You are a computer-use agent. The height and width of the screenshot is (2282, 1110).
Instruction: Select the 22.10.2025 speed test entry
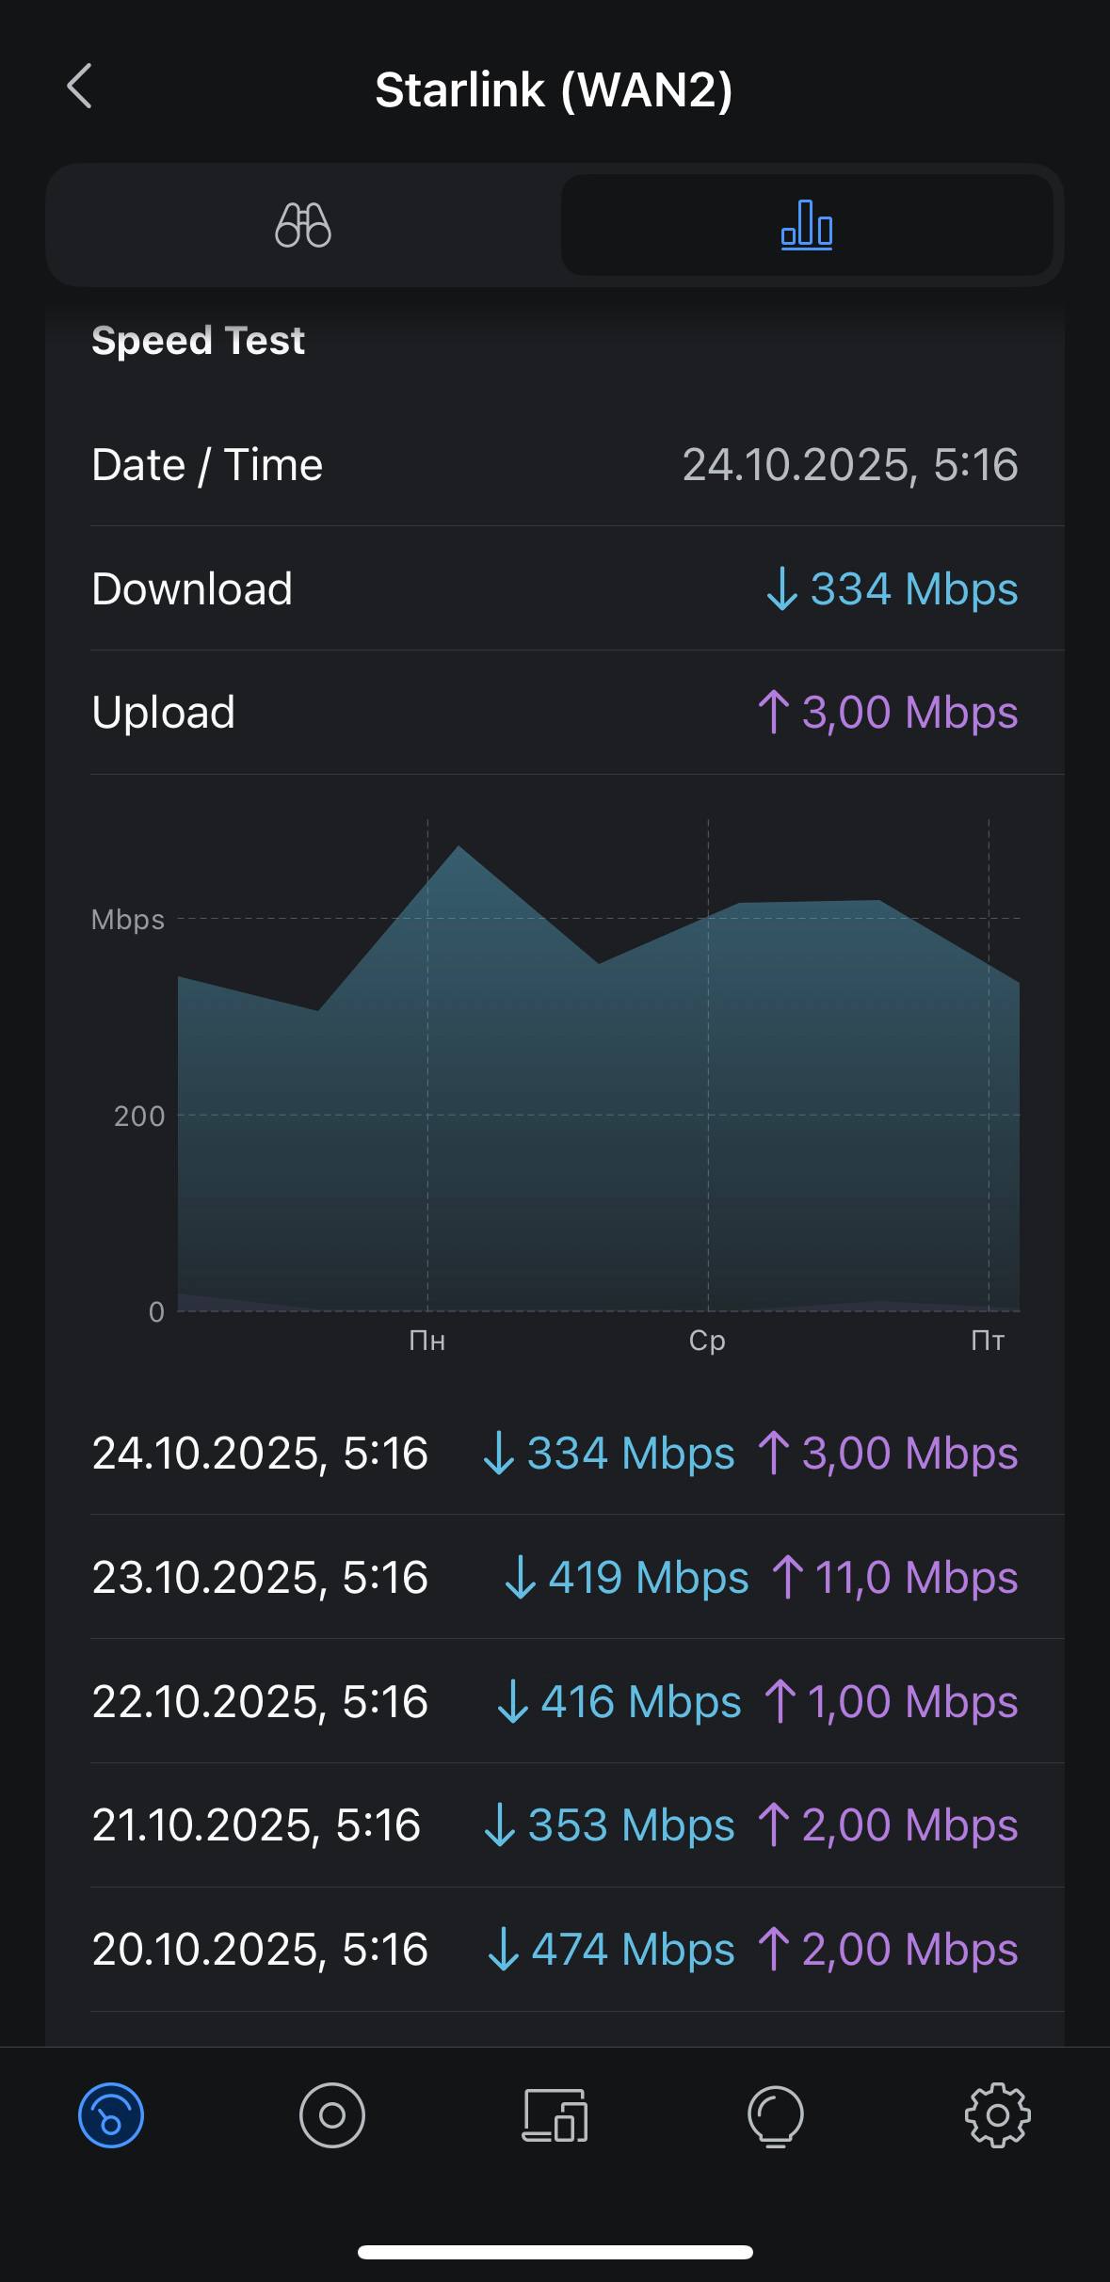(x=555, y=1701)
